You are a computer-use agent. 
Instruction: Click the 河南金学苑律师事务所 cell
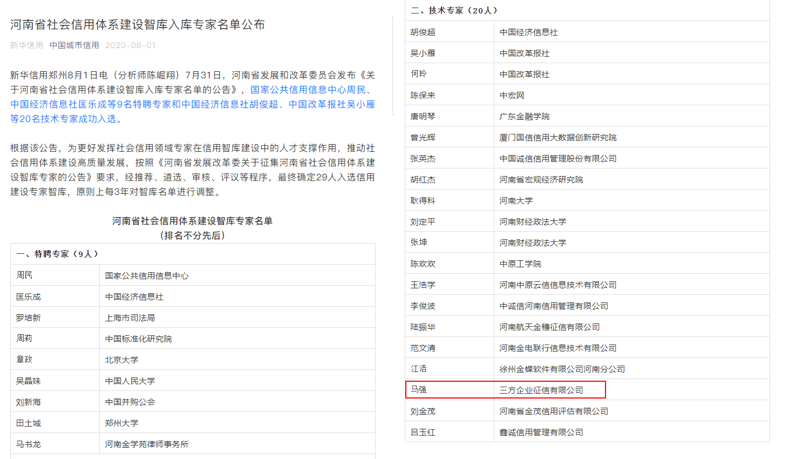147,444
